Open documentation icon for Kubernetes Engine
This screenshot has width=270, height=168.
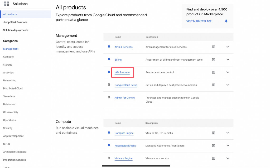(214, 146)
